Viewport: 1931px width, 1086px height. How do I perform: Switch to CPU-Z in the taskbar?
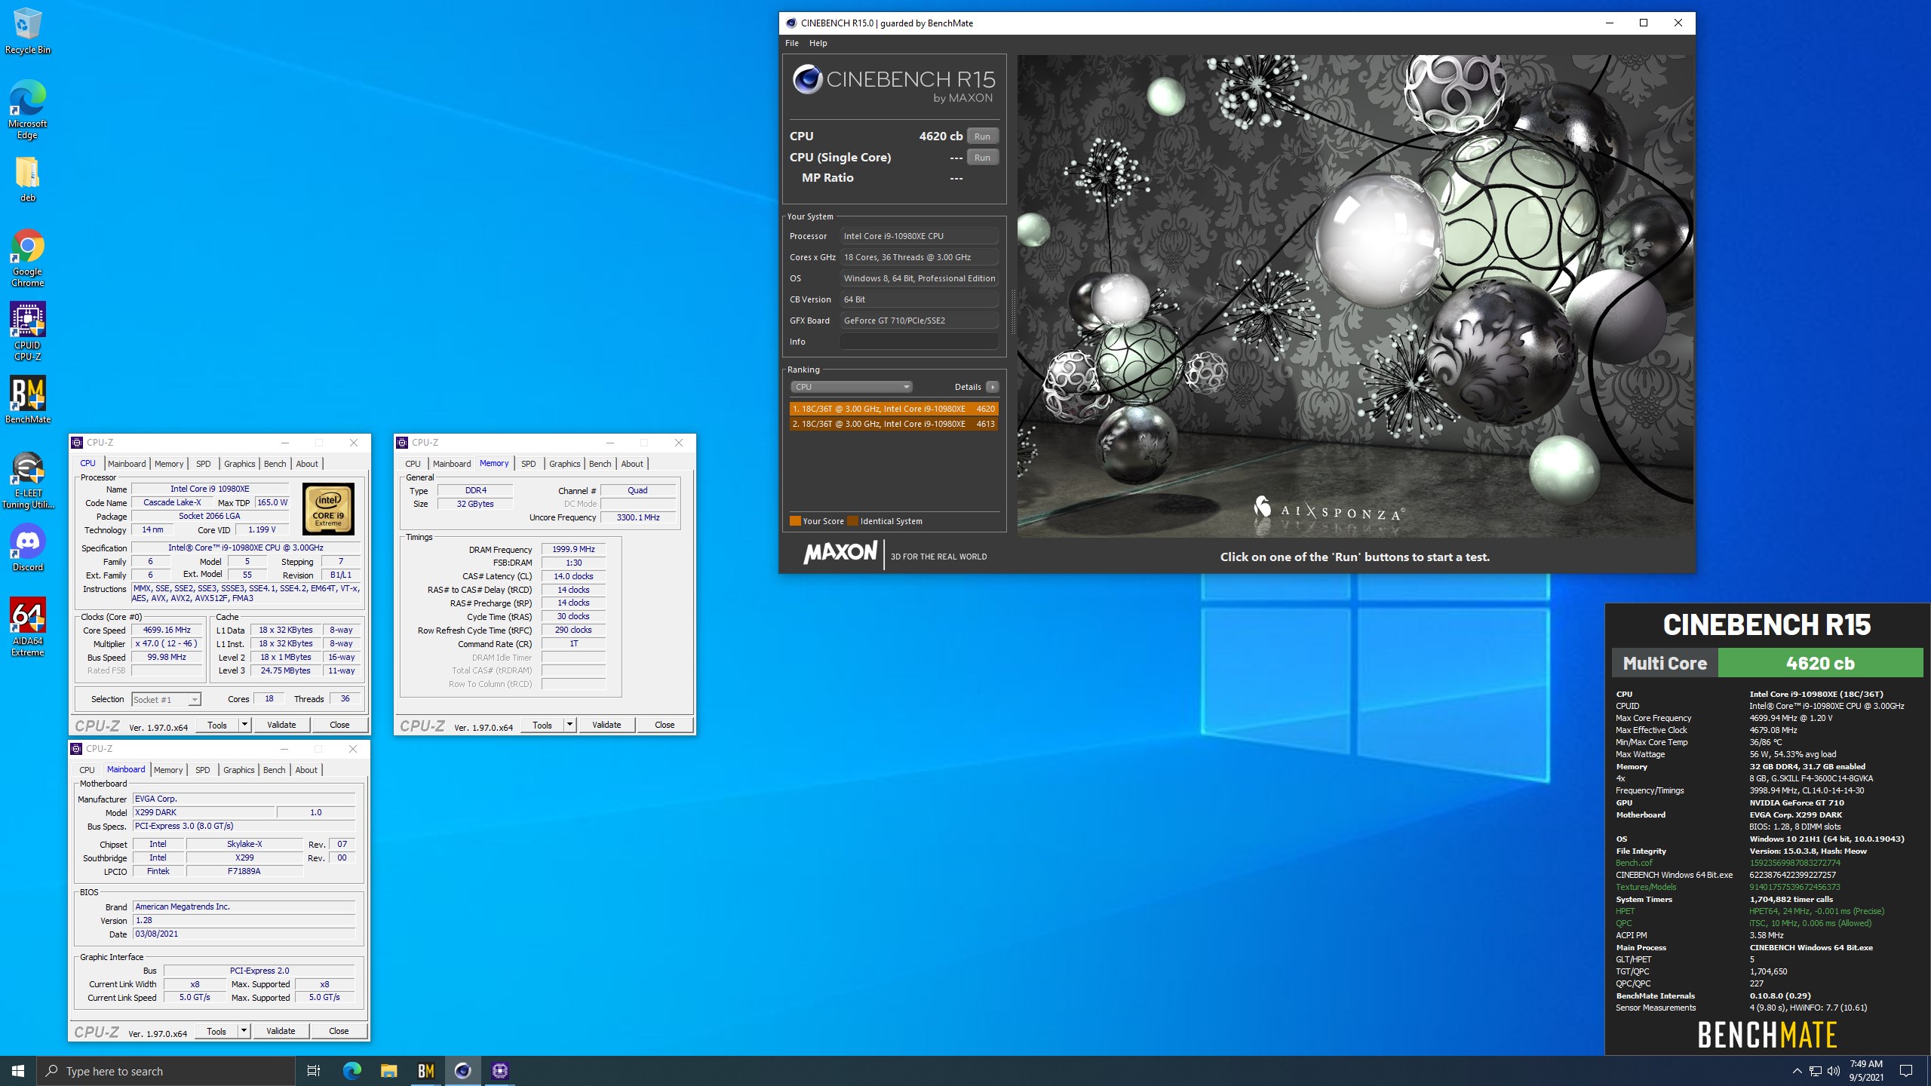[499, 1071]
